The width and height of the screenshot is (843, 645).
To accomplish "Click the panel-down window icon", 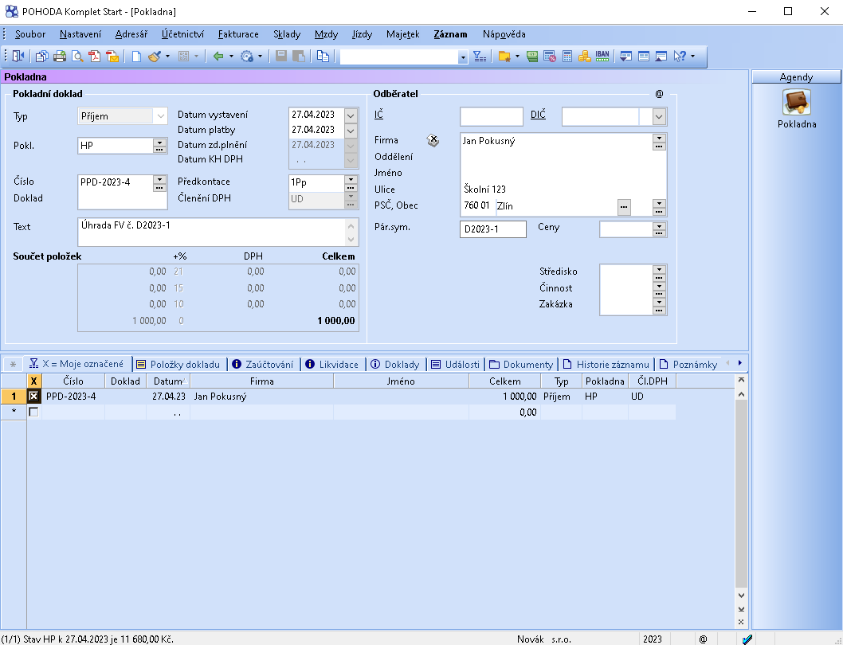I will tap(625, 56).
